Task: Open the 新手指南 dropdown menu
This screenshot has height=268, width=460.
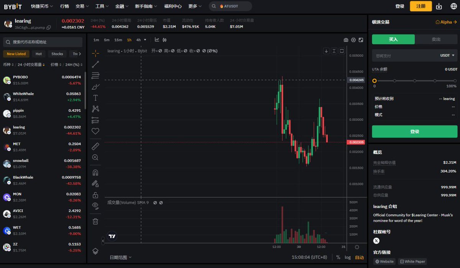Action: [x=146, y=6]
